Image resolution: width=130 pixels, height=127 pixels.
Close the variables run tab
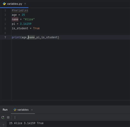32,110
